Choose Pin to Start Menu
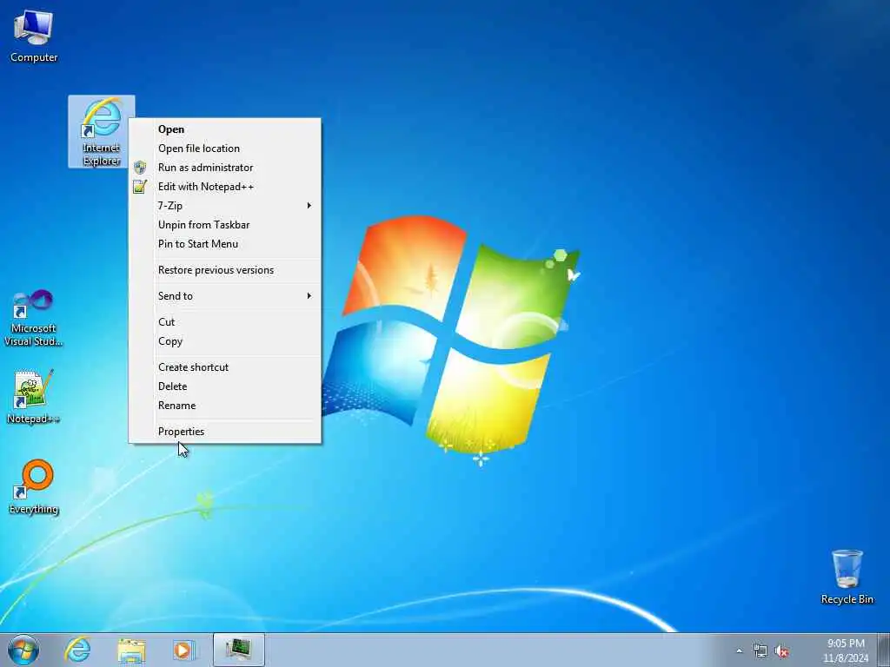The width and height of the screenshot is (890, 667). (x=225, y=244)
